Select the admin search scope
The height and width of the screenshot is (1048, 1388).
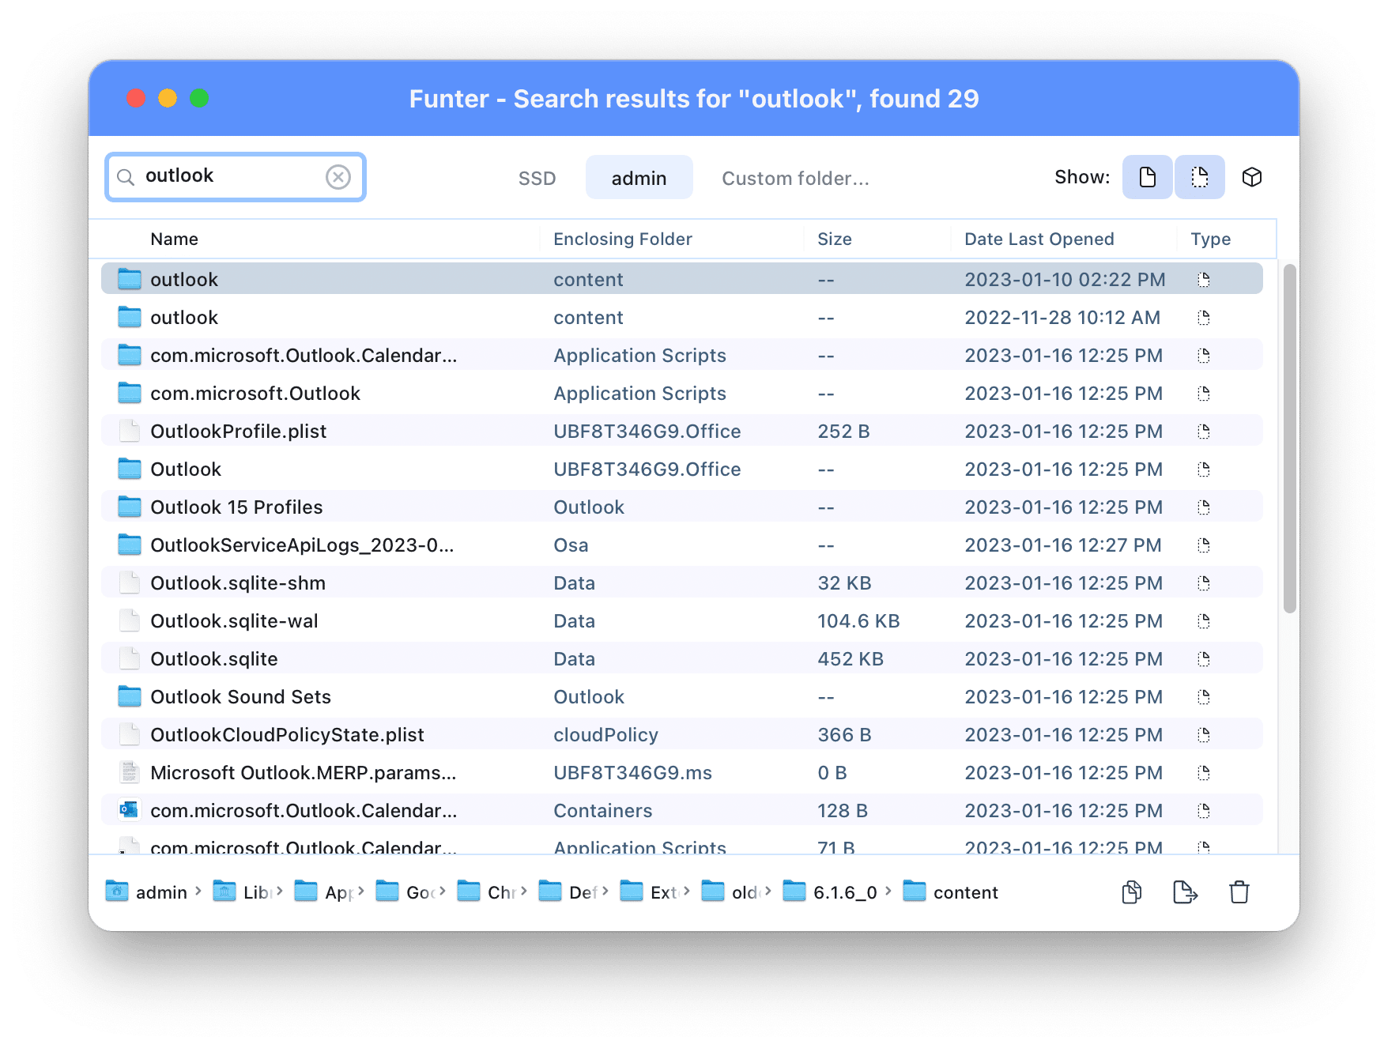pos(639,178)
